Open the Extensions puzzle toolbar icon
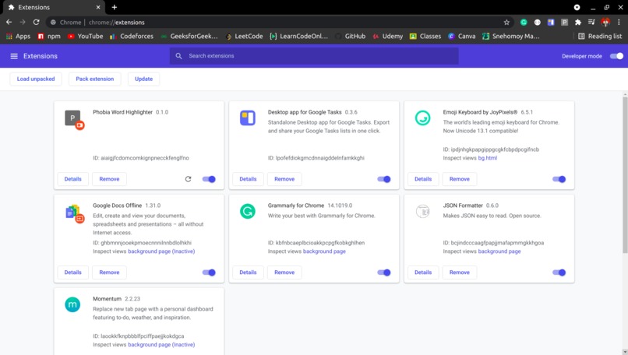The image size is (628, 355). tap(578, 23)
